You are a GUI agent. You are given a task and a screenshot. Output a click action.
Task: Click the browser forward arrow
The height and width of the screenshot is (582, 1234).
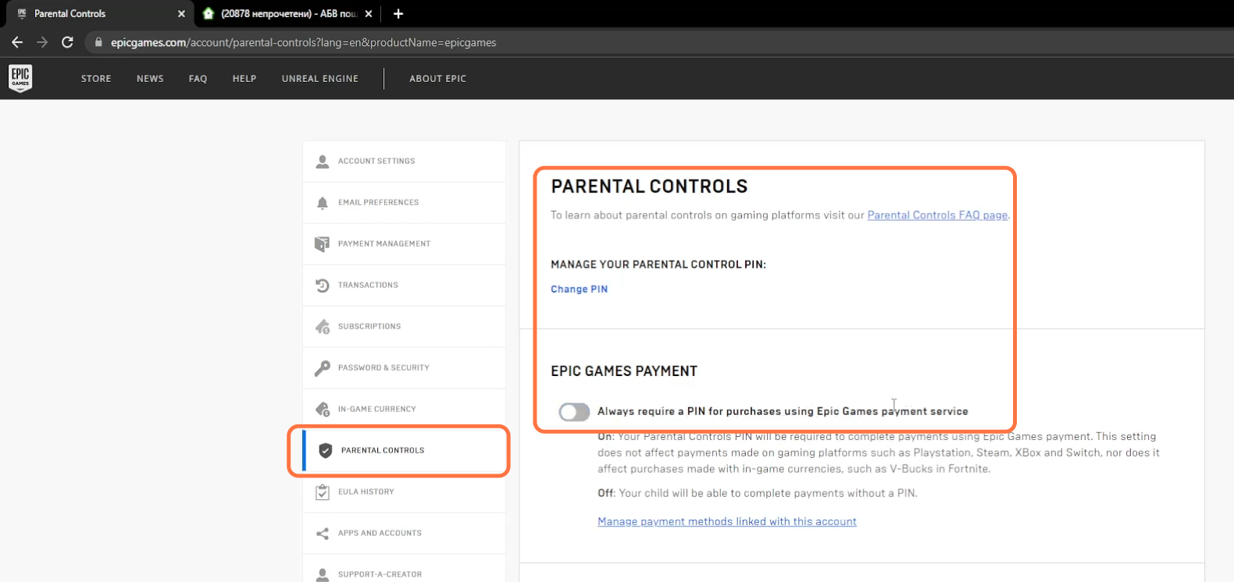tap(42, 42)
